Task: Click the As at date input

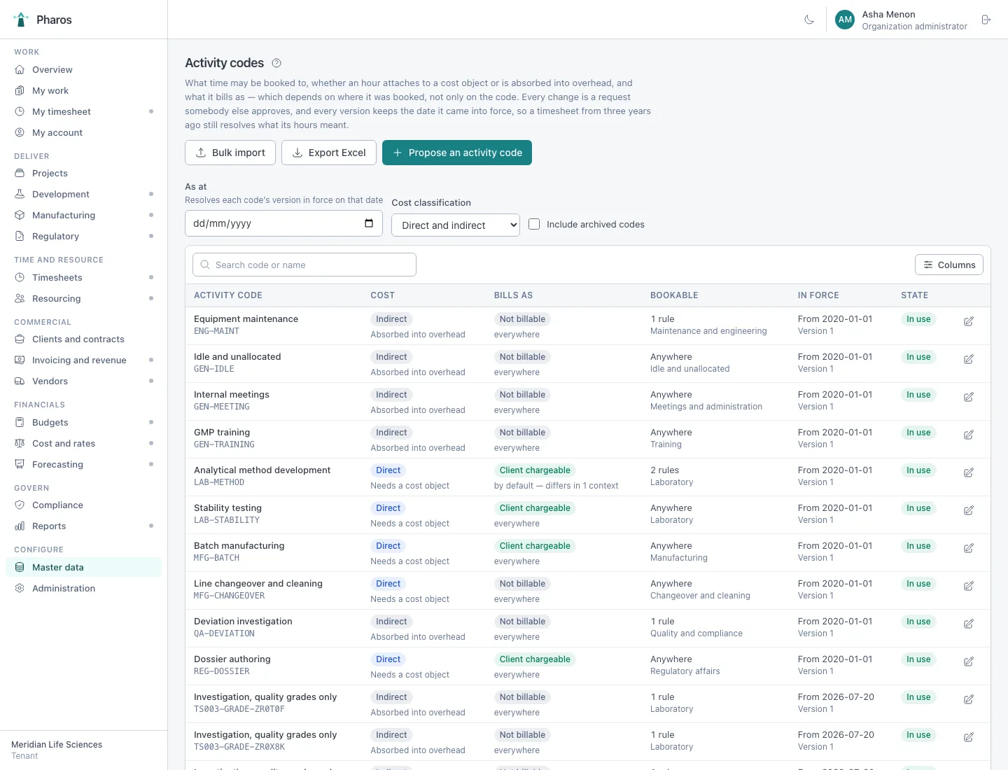Action: click(x=283, y=223)
